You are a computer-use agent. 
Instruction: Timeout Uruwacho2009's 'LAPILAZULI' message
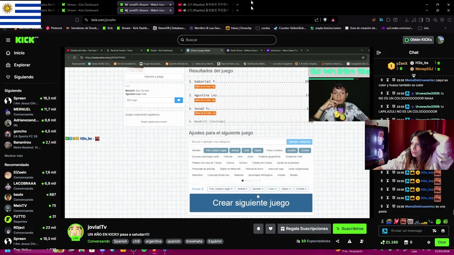pyautogui.click(x=388, y=107)
